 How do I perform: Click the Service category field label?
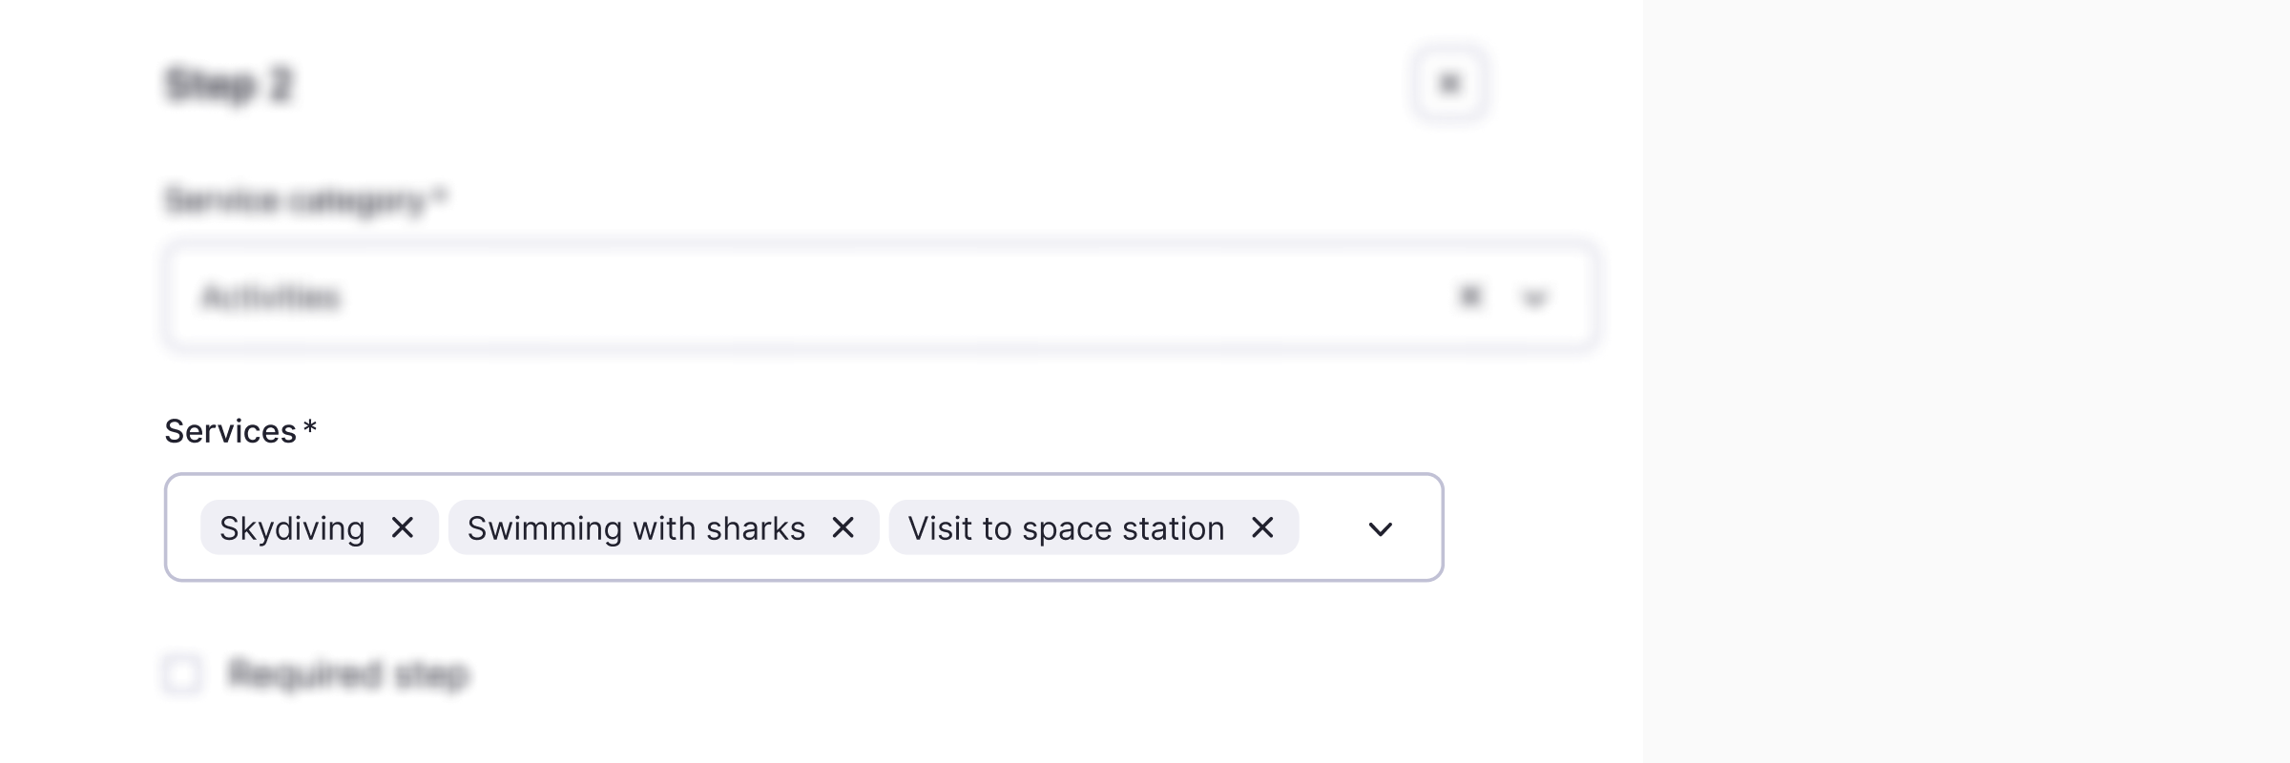(295, 200)
